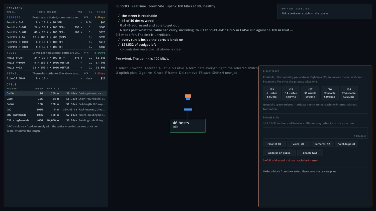Screen dimensions: 376x211
Task: Add a Point-to-point subnet
Action: point(346,144)
